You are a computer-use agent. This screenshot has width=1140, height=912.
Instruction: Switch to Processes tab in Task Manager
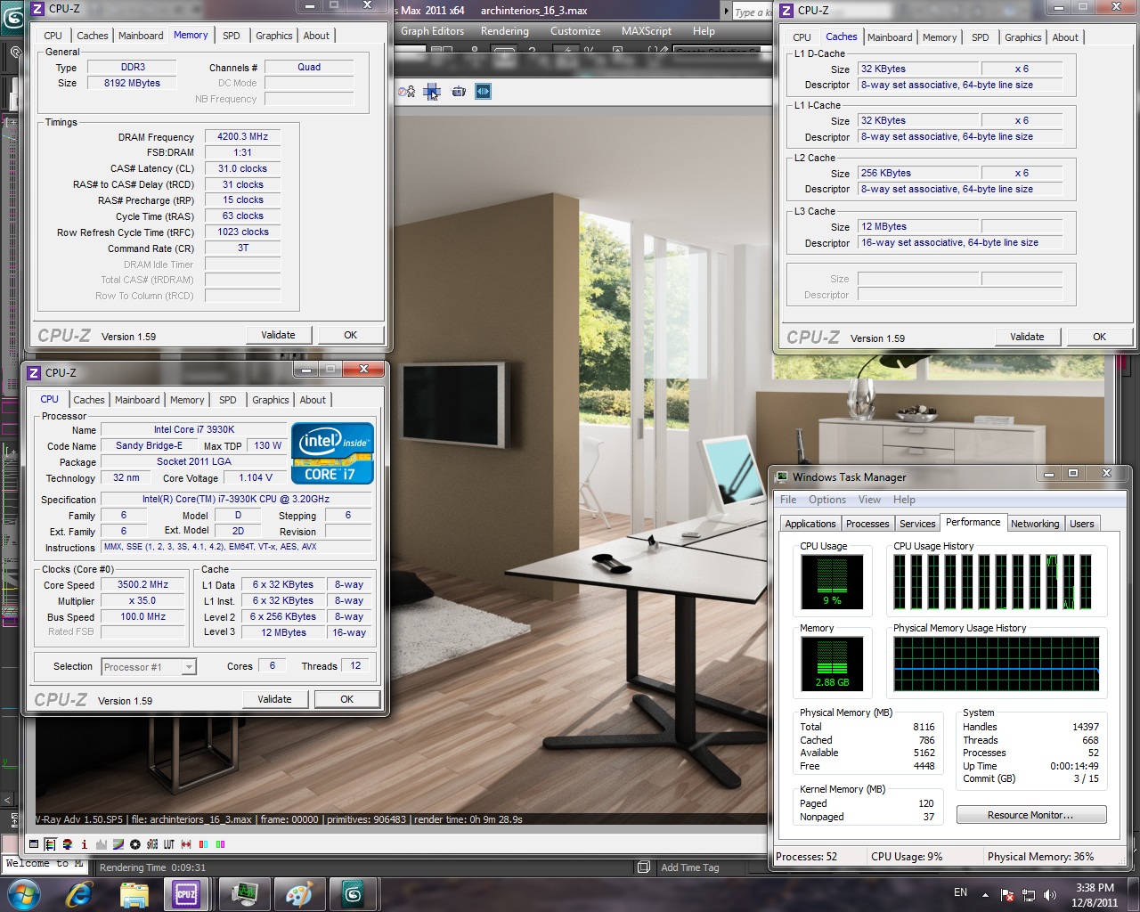point(867,524)
